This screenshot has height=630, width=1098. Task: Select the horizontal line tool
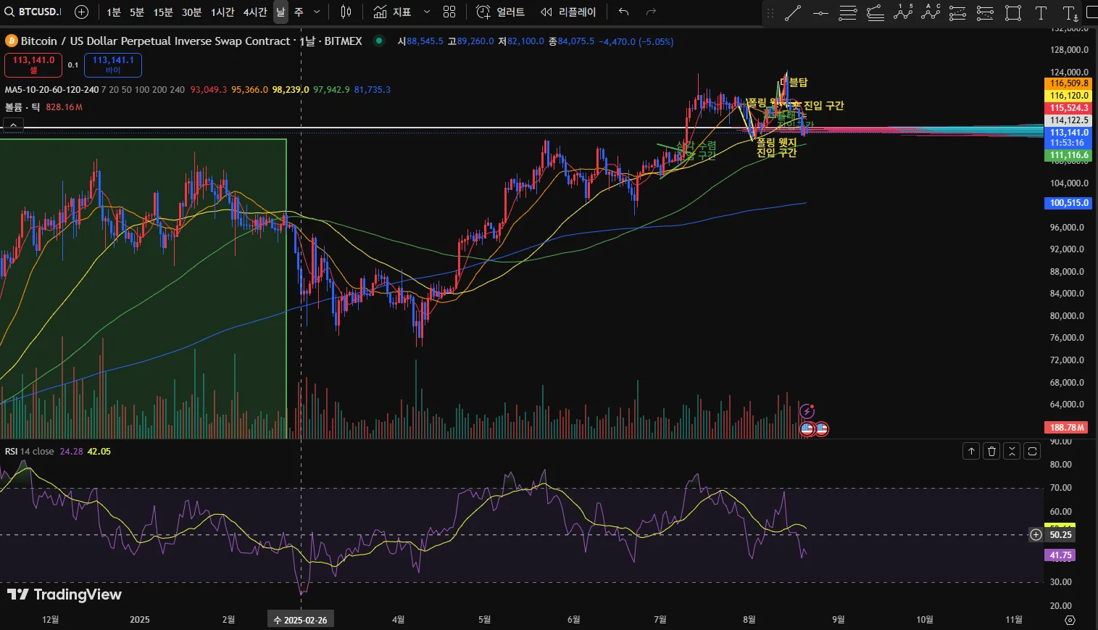click(x=820, y=12)
